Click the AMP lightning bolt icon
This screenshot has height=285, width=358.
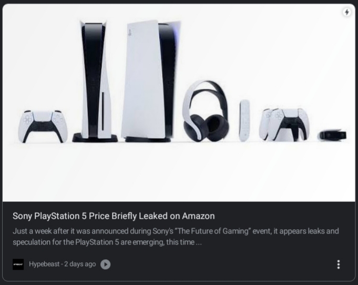tap(346, 12)
